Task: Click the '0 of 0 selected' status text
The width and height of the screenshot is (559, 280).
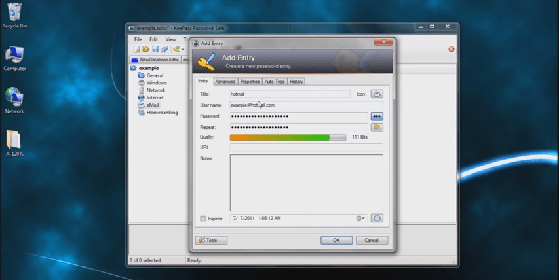Action: point(145,260)
